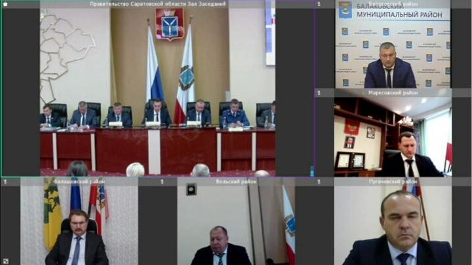
Task: Click the audio level indicator beside main video
Action: (x=312, y=171)
